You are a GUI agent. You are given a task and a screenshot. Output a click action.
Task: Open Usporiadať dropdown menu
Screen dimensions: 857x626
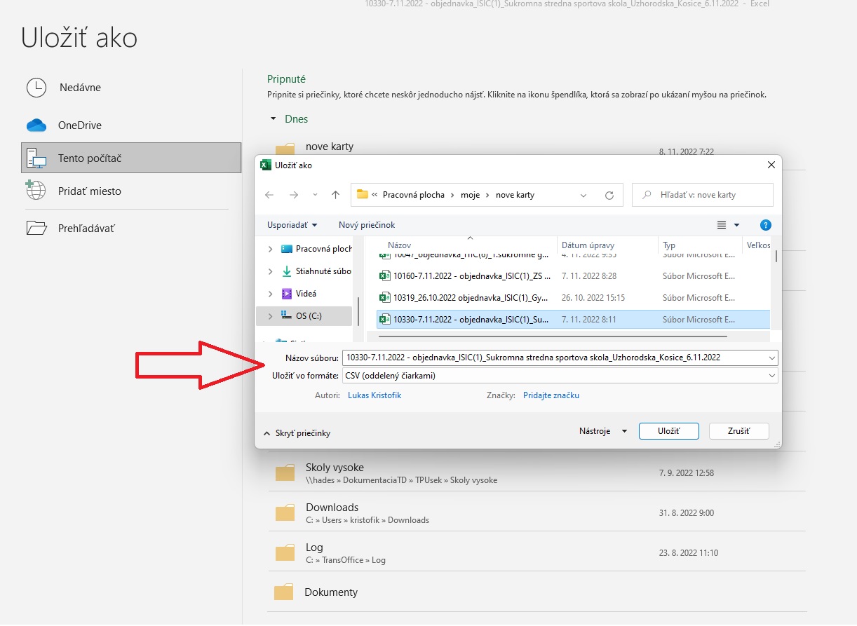(292, 225)
